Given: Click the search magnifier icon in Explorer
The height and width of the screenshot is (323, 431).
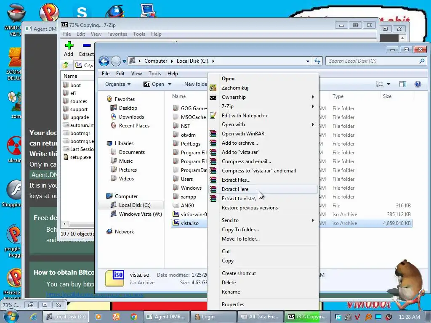Looking at the screenshot, I should [422, 61].
